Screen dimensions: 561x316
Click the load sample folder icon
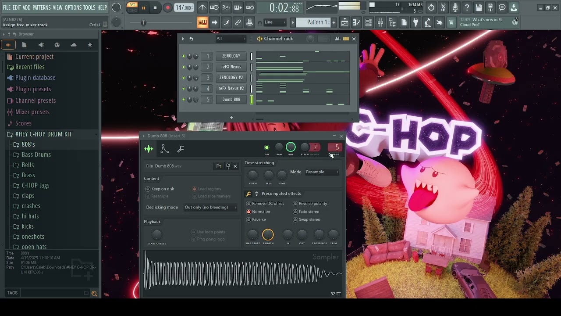click(x=219, y=166)
